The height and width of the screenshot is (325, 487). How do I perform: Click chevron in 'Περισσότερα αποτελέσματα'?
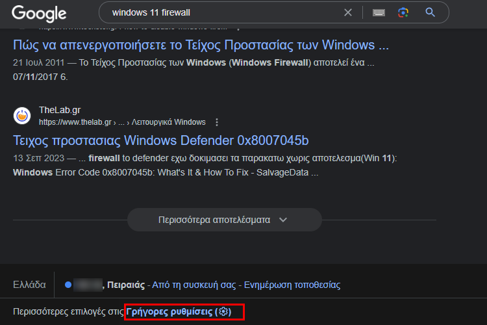tap(283, 220)
